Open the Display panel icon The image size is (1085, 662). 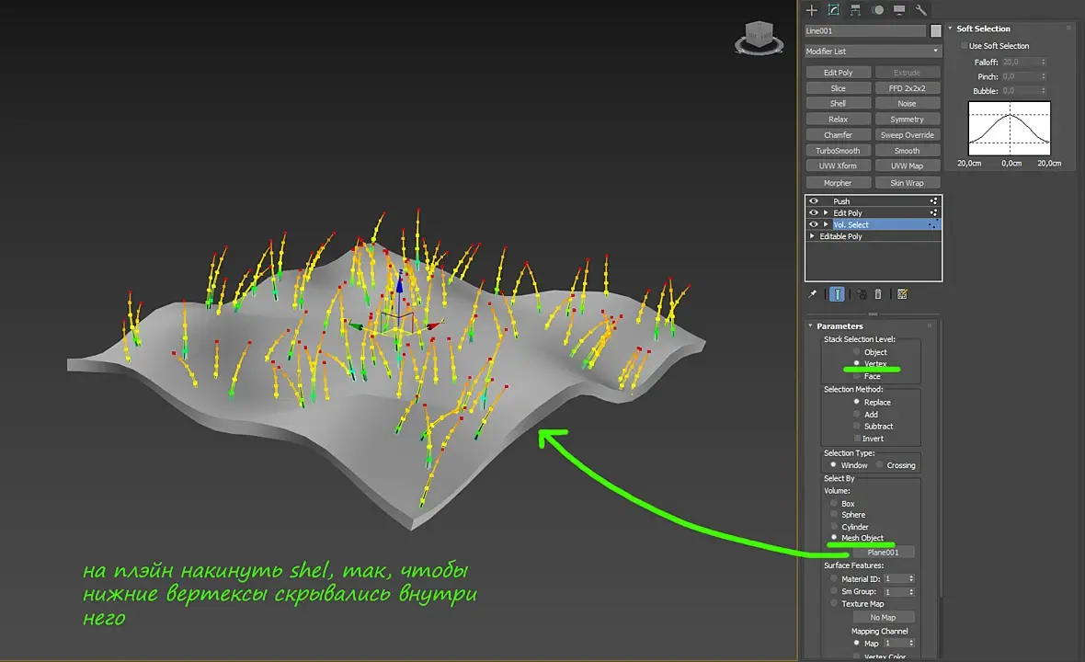pyautogui.click(x=899, y=10)
